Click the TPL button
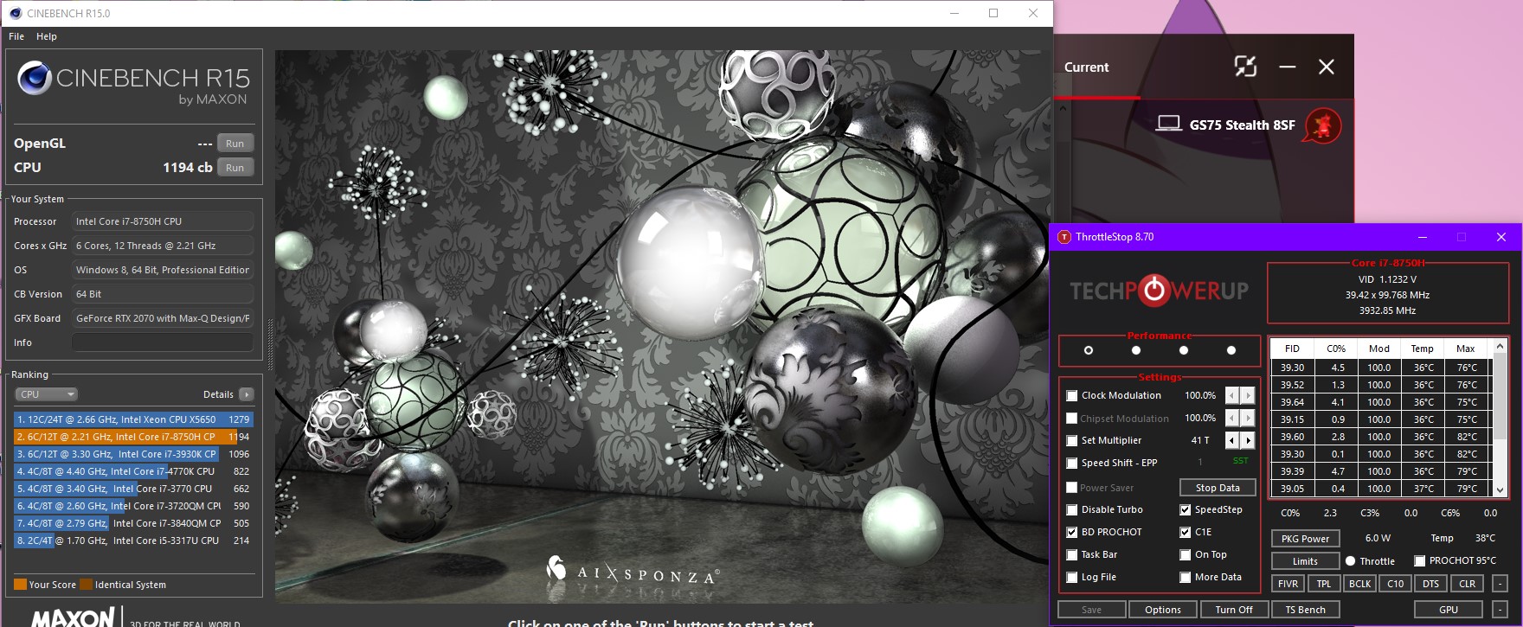 1324,584
